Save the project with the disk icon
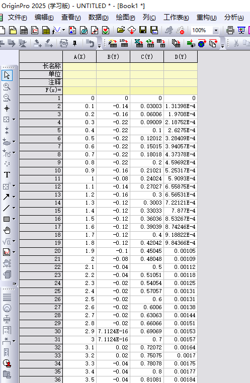 tap(143, 30)
